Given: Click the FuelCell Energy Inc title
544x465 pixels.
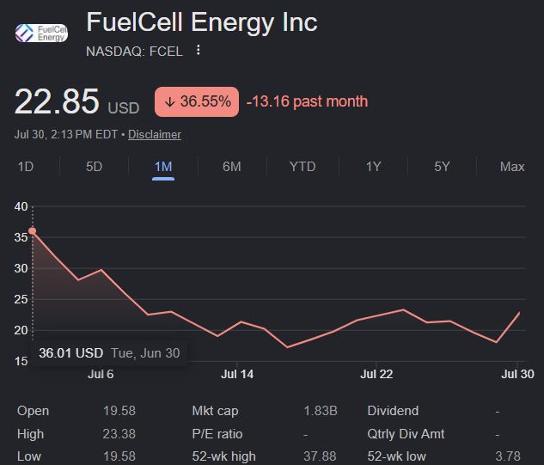Looking at the screenshot, I should pos(202,22).
